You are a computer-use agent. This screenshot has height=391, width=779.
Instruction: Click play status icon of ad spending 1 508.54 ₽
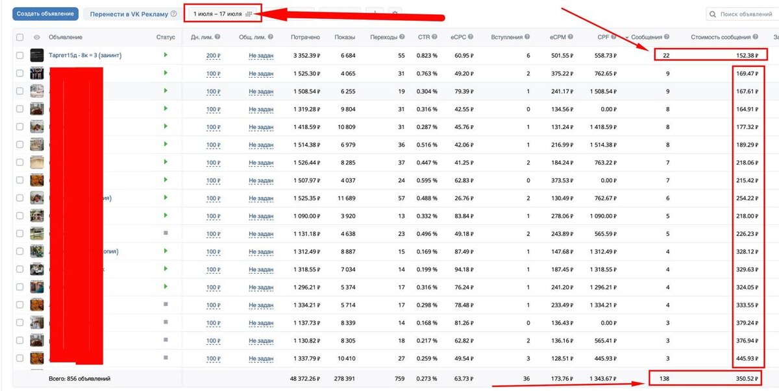click(x=166, y=91)
